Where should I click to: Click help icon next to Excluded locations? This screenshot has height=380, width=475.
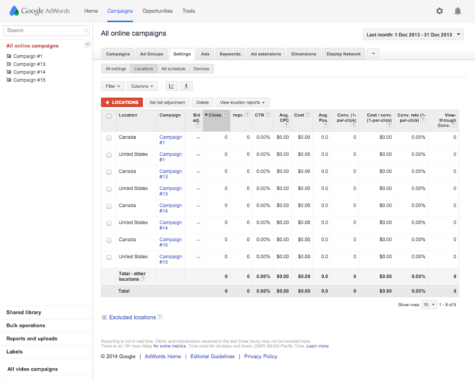(x=160, y=317)
